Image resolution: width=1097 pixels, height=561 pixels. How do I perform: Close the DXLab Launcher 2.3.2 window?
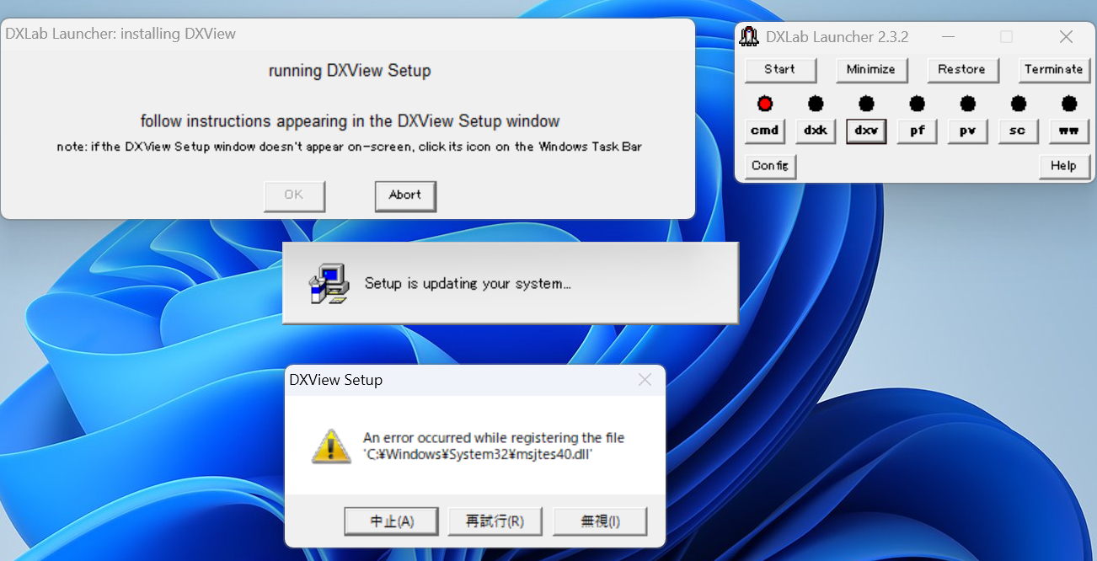[1066, 37]
